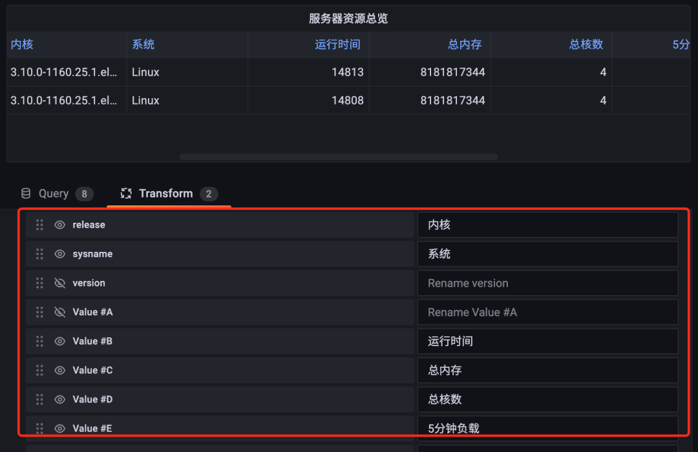
Task: Sort table by 总内存 column header
Action: pyautogui.click(x=464, y=45)
